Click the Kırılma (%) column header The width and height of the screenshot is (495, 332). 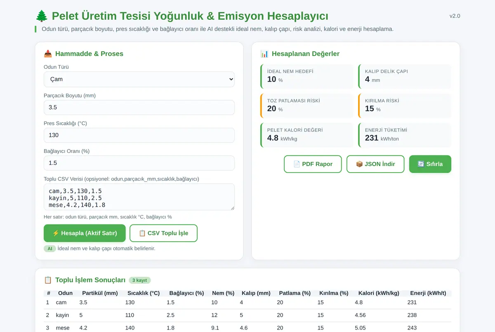coord(334,293)
